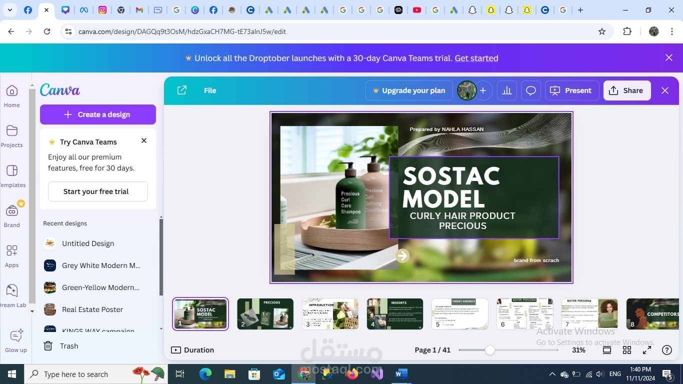Reload the page in Chrome

pos(47,31)
